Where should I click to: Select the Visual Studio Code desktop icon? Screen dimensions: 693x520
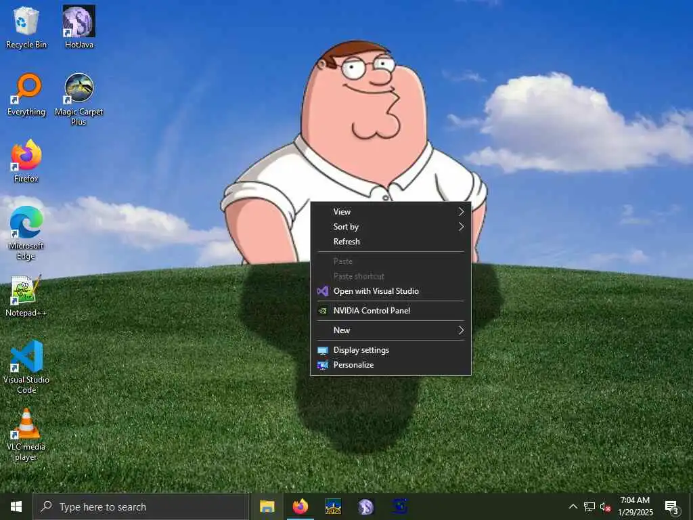click(x=26, y=367)
